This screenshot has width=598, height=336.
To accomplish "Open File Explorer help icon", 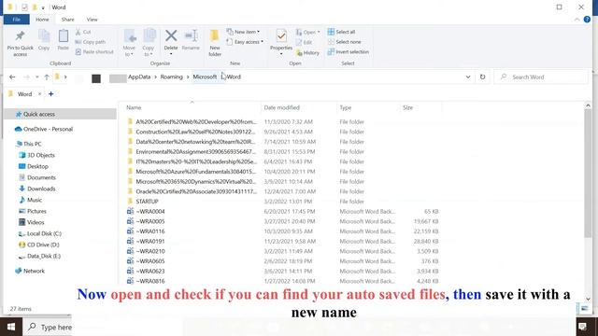I will tap(587, 20).
